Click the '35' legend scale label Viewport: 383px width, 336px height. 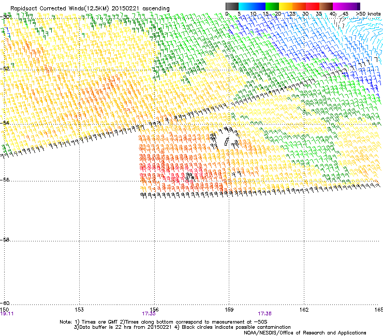pos(319,13)
